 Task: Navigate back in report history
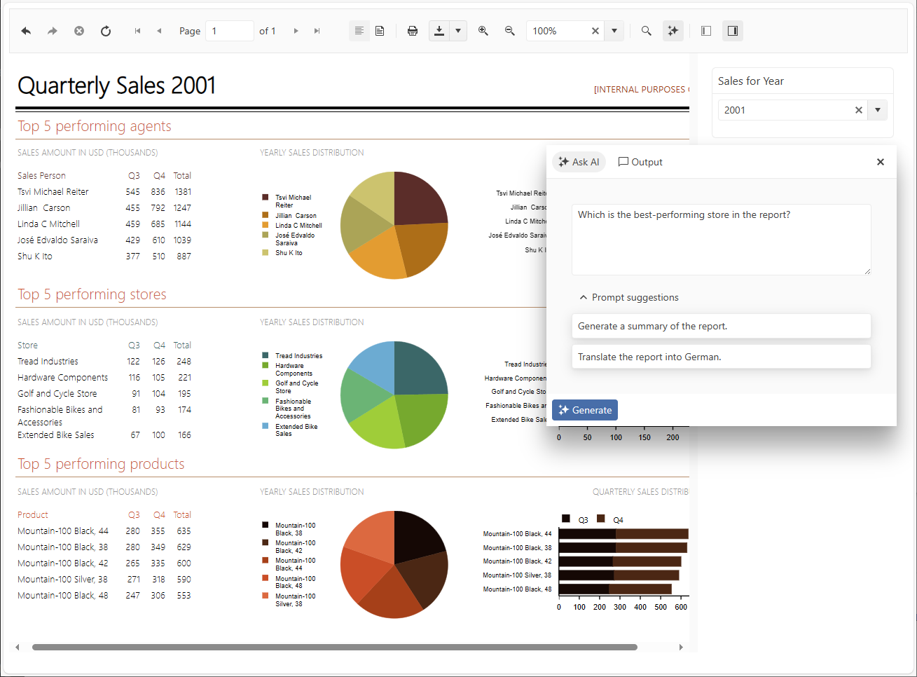pos(26,30)
